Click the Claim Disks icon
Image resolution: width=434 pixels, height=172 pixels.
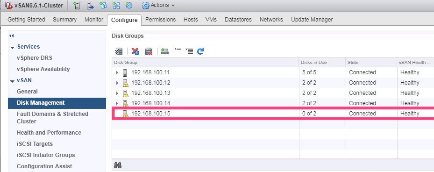point(119,51)
